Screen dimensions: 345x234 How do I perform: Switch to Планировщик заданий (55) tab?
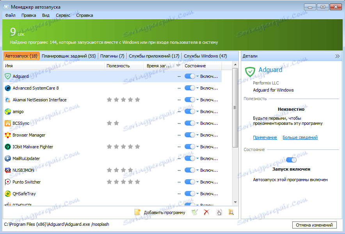69,56
